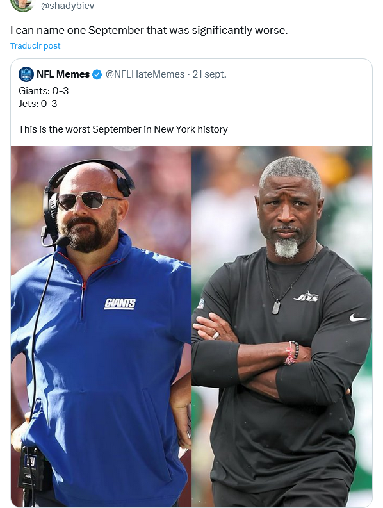This screenshot has width=383, height=508.
Task: Click the Nike swoosh on the sleeve
Action: click(x=359, y=318)
